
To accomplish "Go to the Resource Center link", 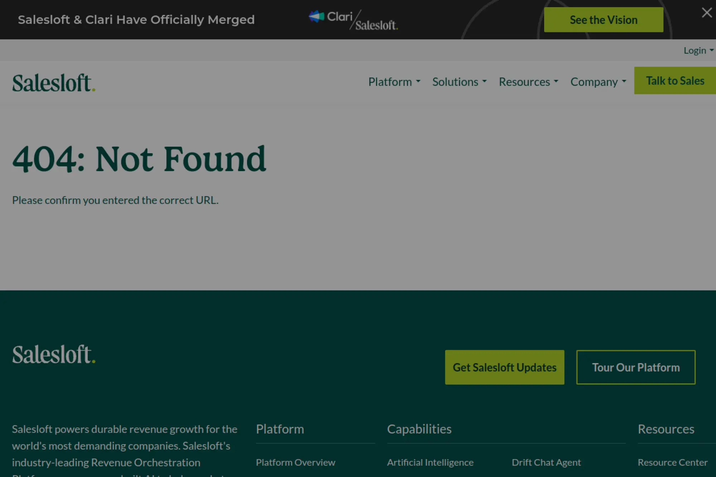I will click(672, 462).
